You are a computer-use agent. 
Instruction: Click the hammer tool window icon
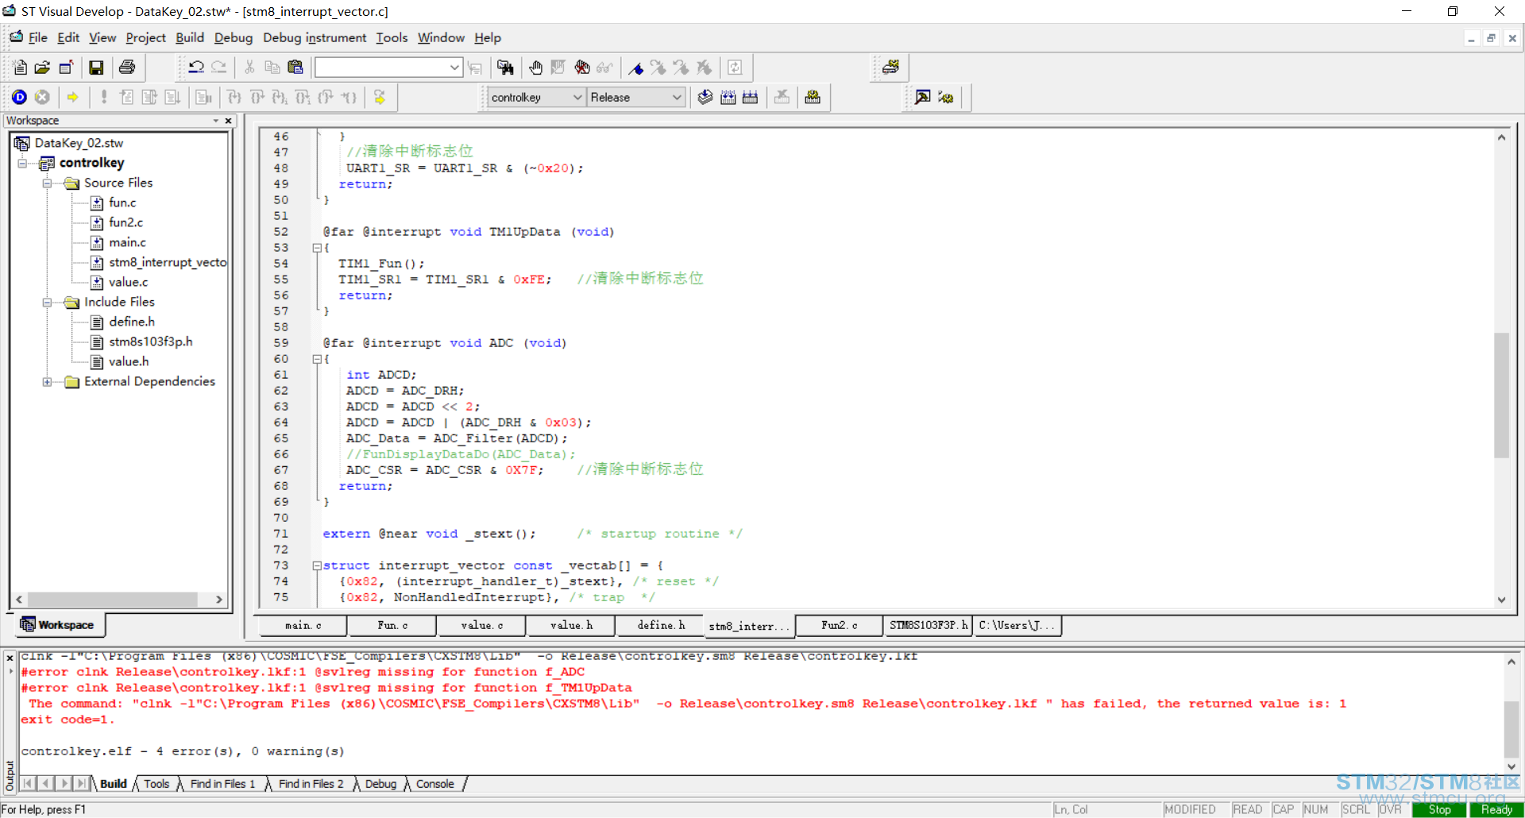(923, 97)
